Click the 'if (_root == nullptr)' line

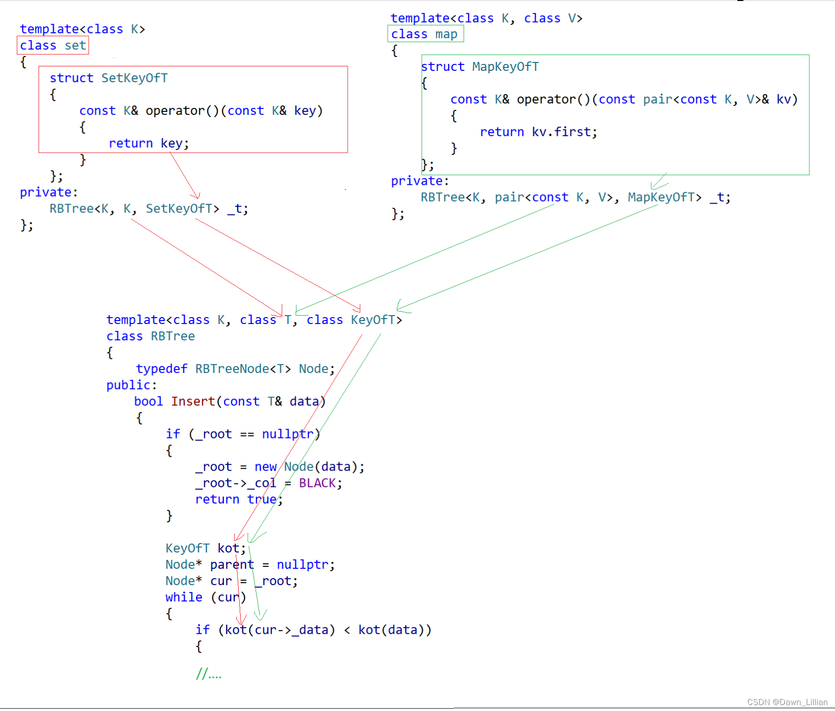[x=243, y=435]
